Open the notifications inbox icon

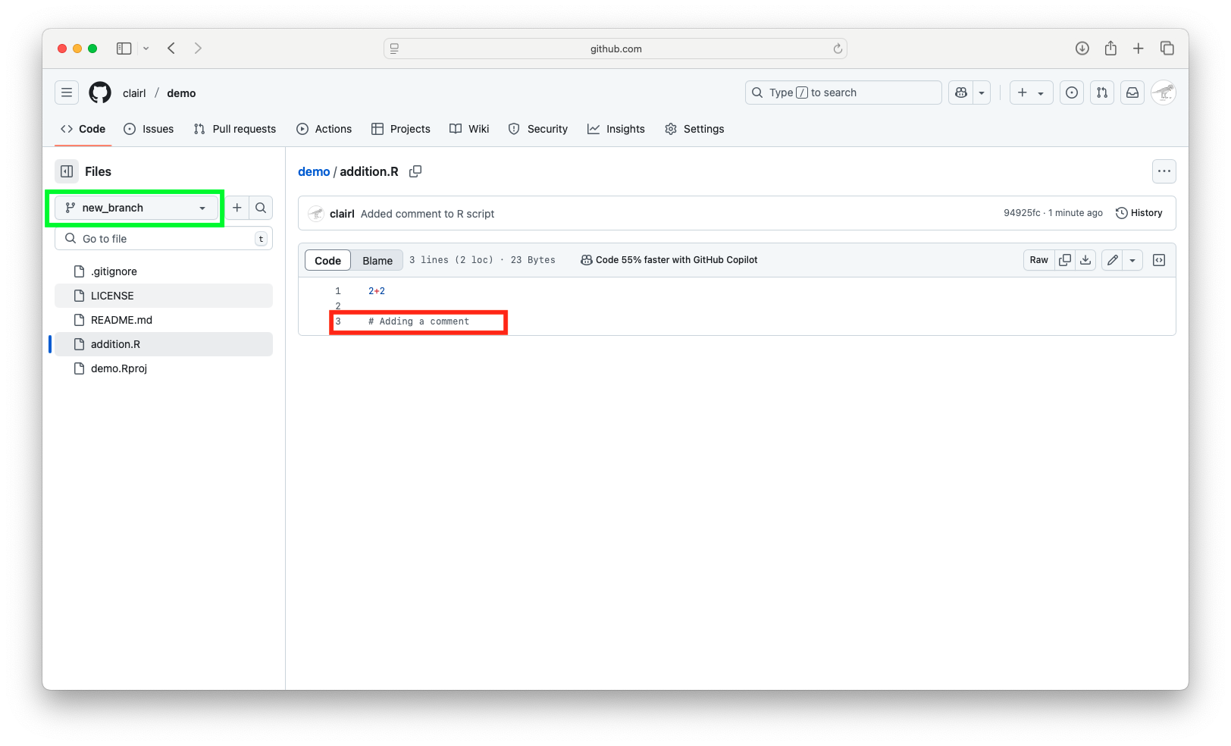pos(1132,92)
